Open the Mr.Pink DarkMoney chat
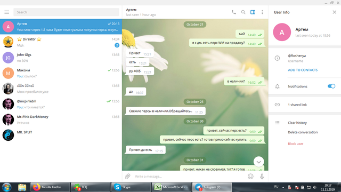Screen dimensions: 341x192 coord(61,119)
